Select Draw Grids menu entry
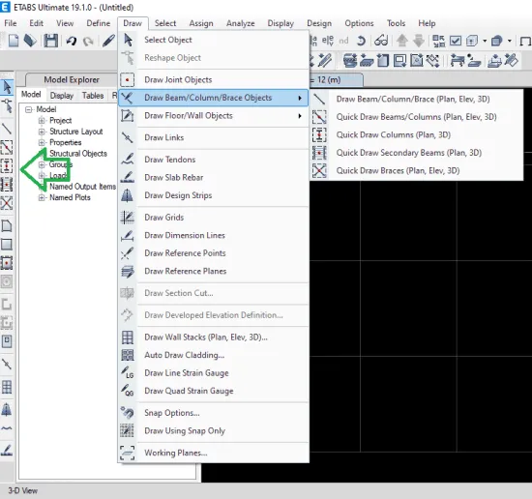Screen dimensions: 532x499 pyautogui.click(x=163, y=218)
